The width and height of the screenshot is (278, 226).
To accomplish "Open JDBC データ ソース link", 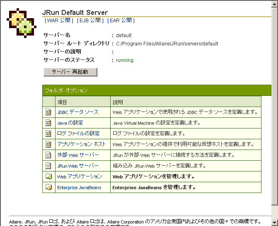I will click(77, 112).
